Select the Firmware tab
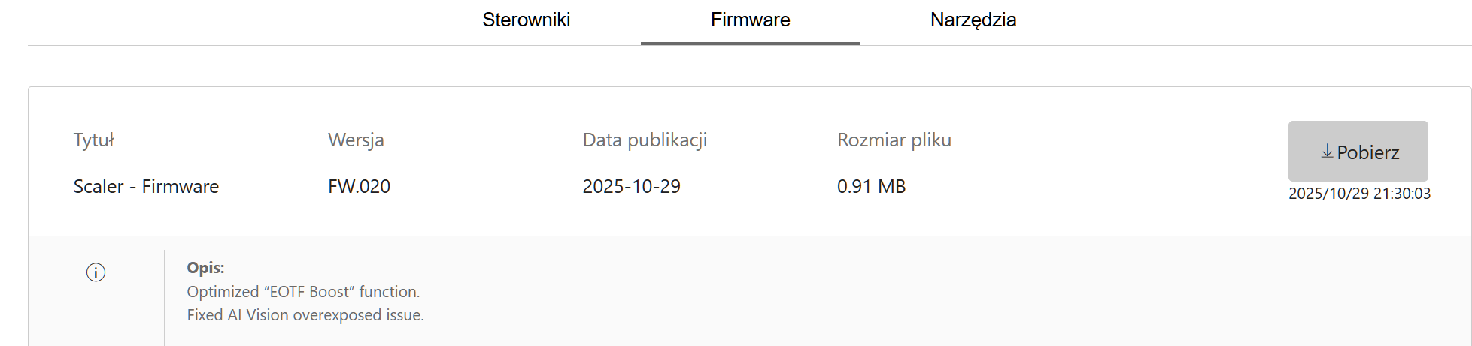 pos(750,20)
